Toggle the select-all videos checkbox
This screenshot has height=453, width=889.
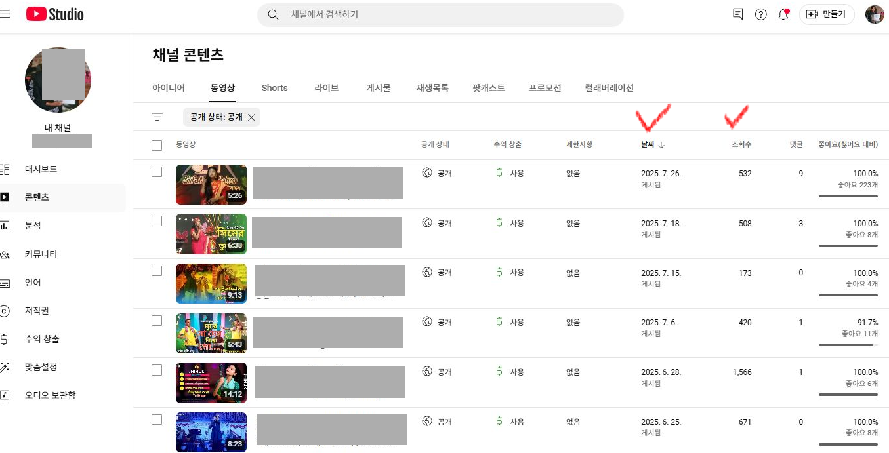coord(157,145)
